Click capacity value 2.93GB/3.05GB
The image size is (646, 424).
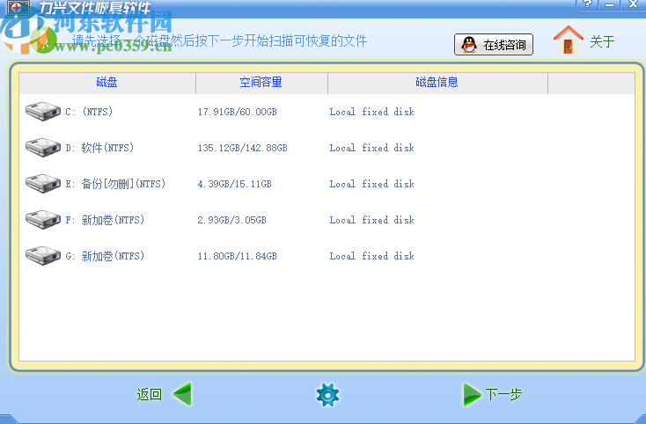[232, 220]
